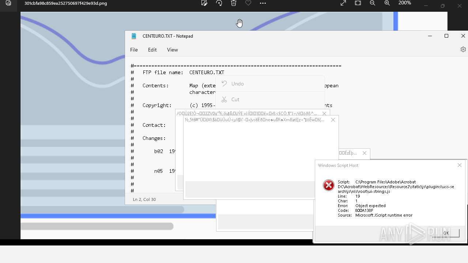Image resolution: width=468 pixels, height=263 pixels.
Task: Restore down the Photos app window
Action: coord(443,6)
